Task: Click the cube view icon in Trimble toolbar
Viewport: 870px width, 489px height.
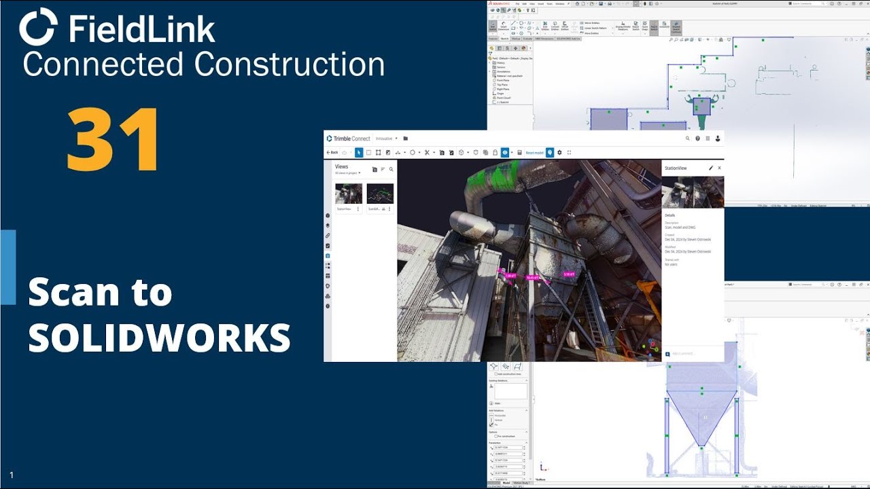Action: 461,153
